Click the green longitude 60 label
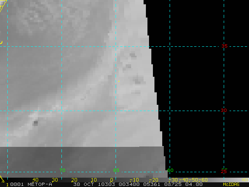The height and width of the screenshot is (187, 249). (x=170, y=170)
